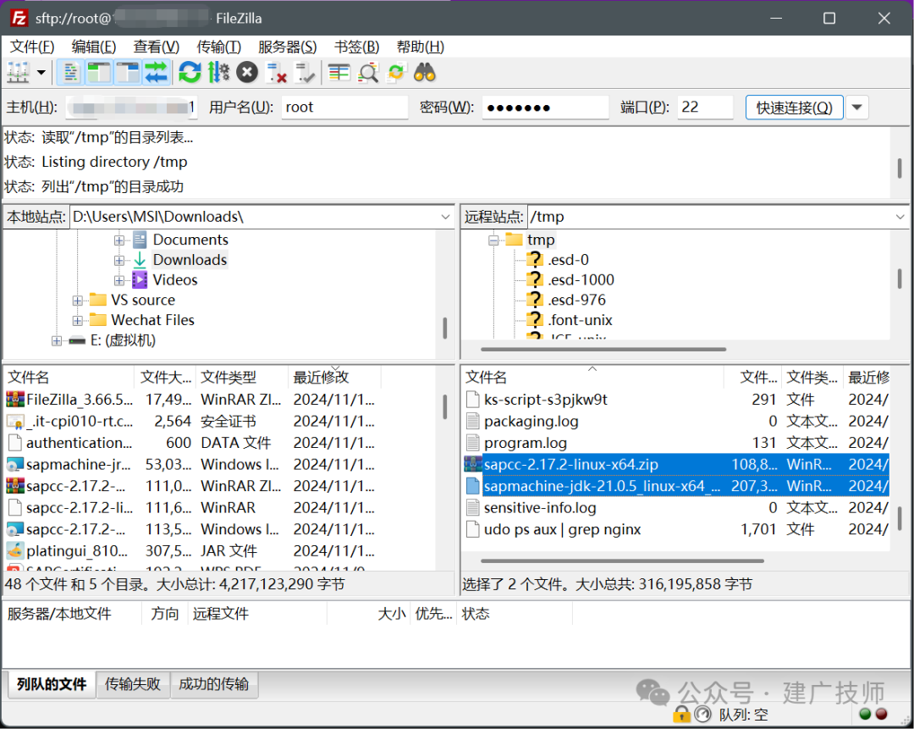Toggle transfer queue display
Image resolution: width=914 pixels, height=729 pixels.
pyautogui.click(x=156, y=73)
